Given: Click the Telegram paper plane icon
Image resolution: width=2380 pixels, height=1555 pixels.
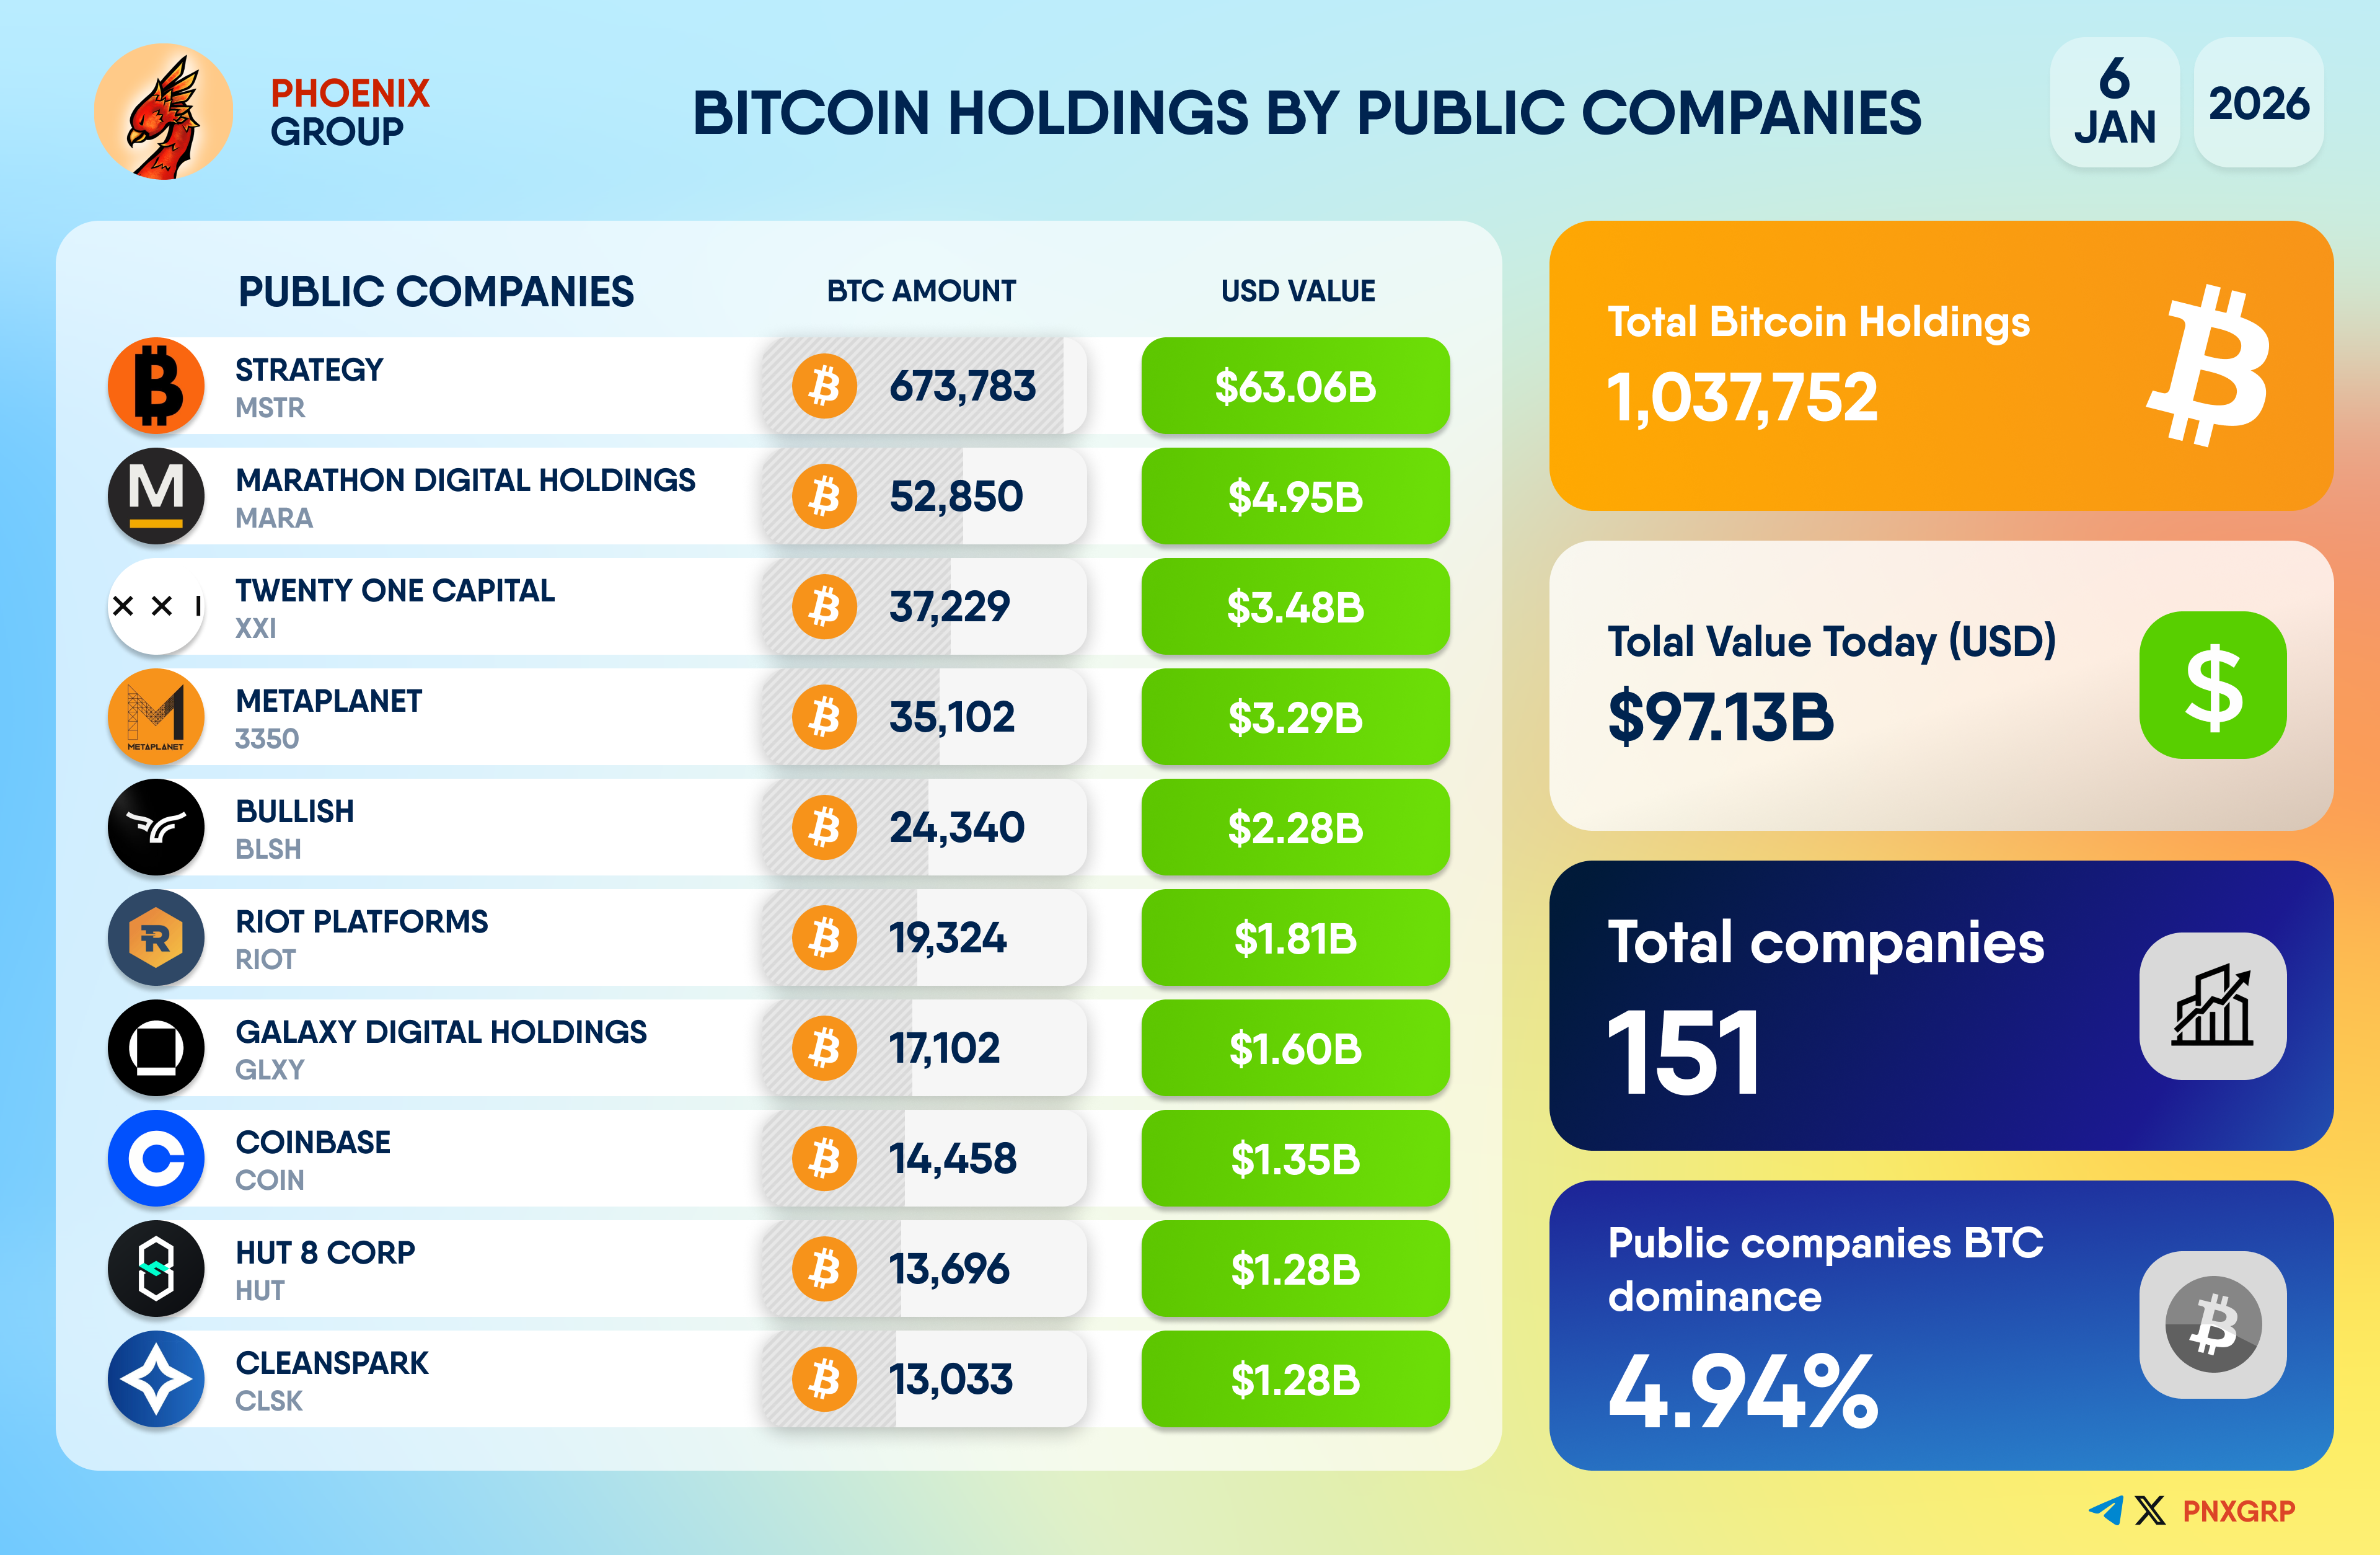Looking at the screenshot, I should point(2106,1510).
